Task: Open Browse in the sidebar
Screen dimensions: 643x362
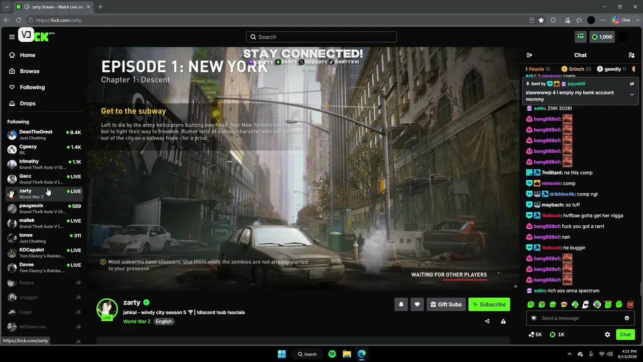Action: point(30,71)
